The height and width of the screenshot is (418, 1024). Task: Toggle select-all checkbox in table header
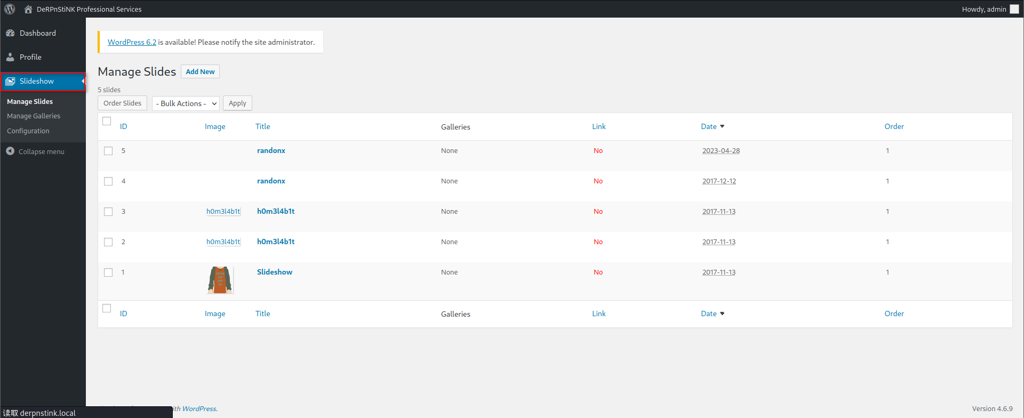point(107,121)
